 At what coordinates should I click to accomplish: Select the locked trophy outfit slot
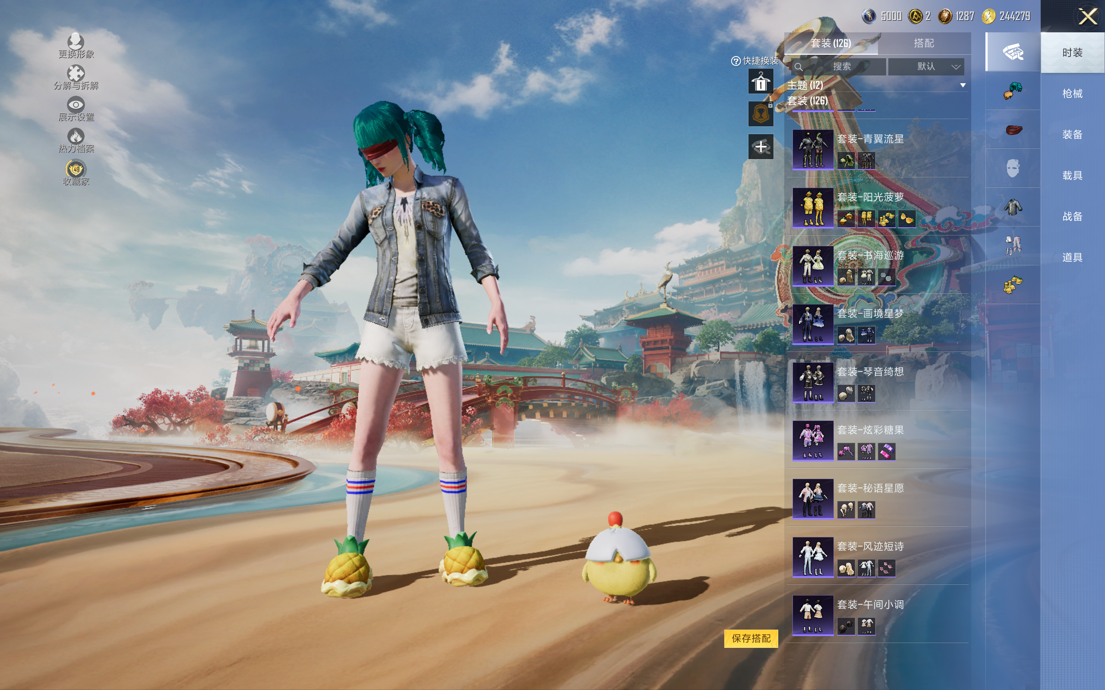(761, 113)
